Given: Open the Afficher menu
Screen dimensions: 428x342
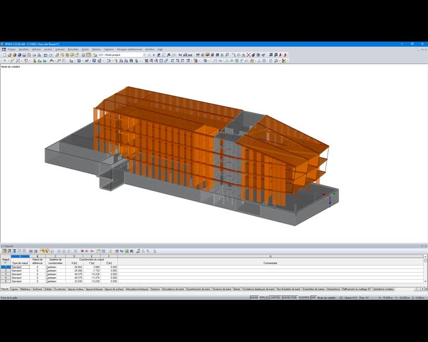Looking at the screenshot, I should click(x=37, y=49).
